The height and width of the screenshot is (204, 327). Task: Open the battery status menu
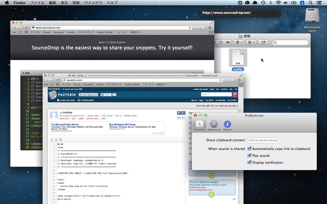point(294,3)
